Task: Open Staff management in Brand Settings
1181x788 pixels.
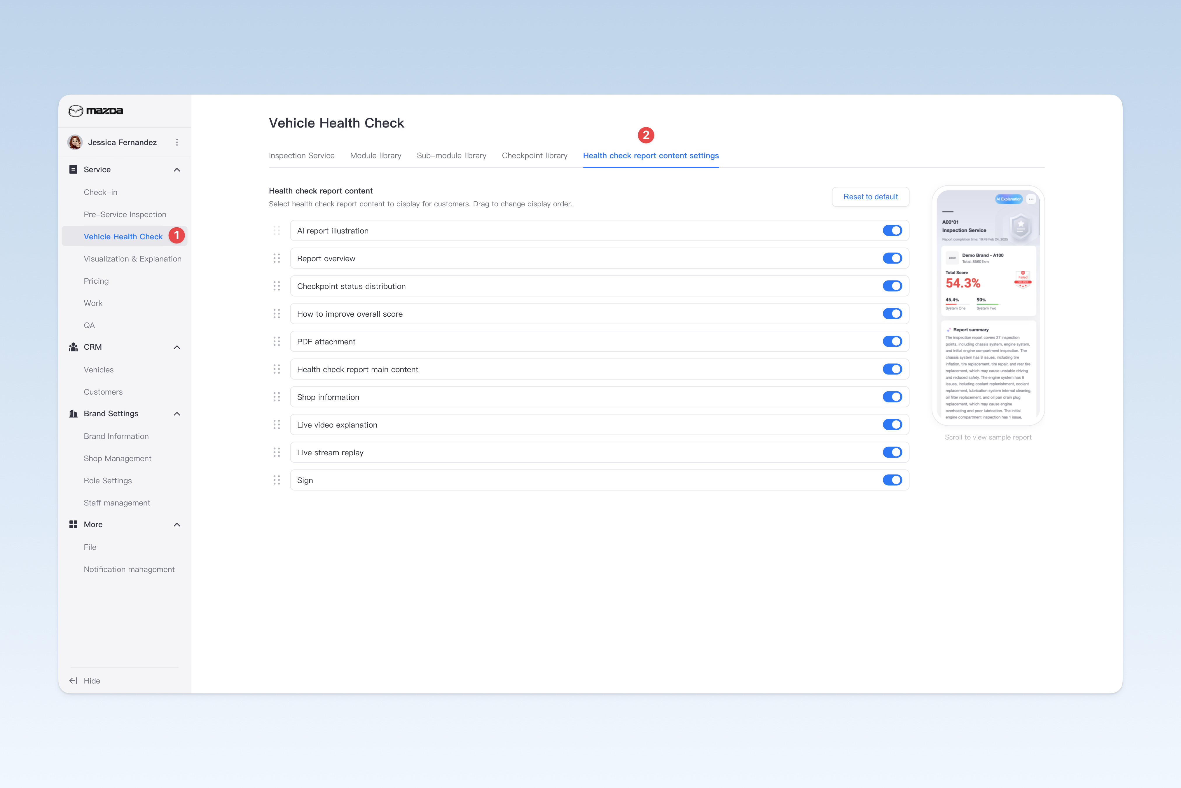Action: click(x=117, y=503)
